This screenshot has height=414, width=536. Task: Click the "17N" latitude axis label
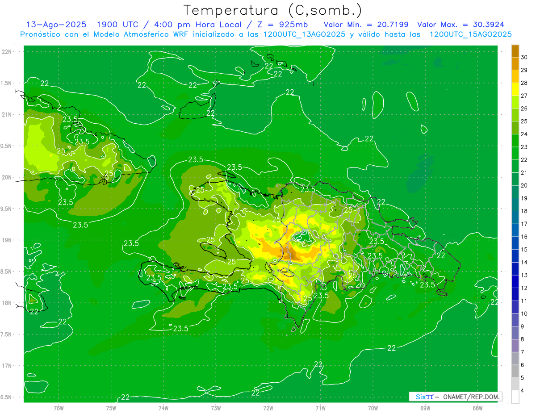[7, 366]
